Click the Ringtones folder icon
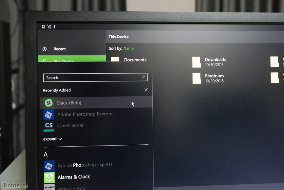Screen dimensions: 284x190 pyautogui.click(x=197, y=78)
